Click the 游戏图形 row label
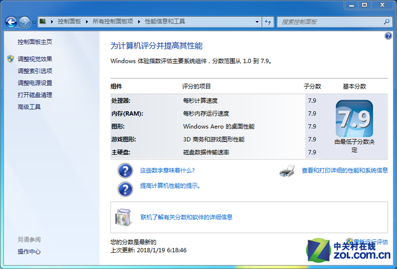The height and width of the screenshot is (269, 397). pyautogui.click(x=123, y=139)
